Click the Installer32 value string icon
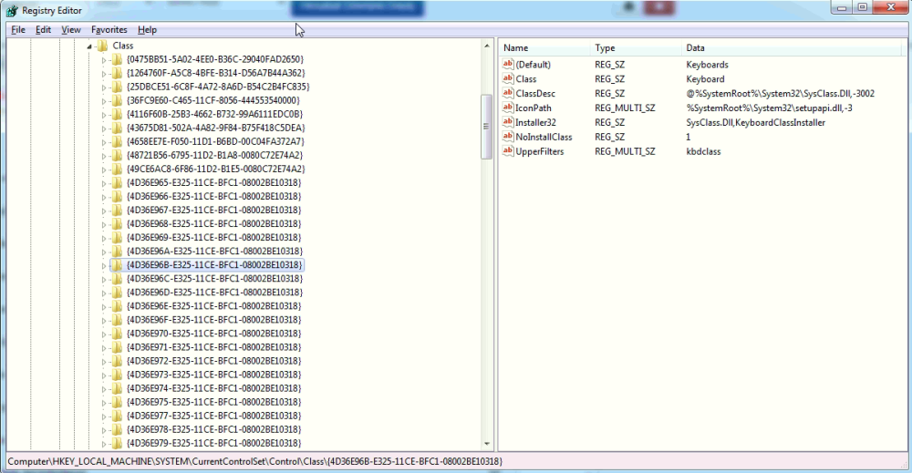912x473 pixels. (x=508, y=122)
